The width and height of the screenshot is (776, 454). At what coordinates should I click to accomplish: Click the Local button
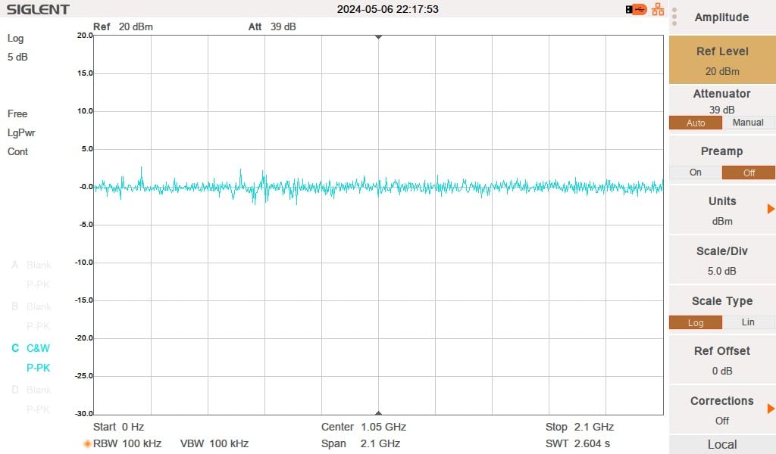[721, 444]
